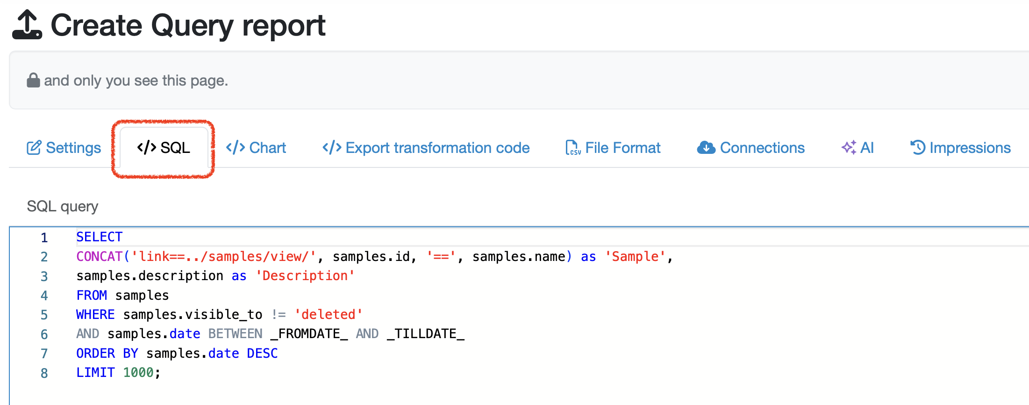1029x405 pixels.
Task: Click the Export transformation code brackets icon
Action: coord(332,148)
